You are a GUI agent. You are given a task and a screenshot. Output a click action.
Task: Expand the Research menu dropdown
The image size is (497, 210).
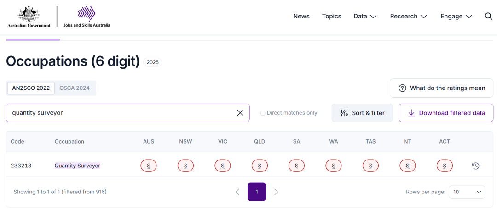408,16
